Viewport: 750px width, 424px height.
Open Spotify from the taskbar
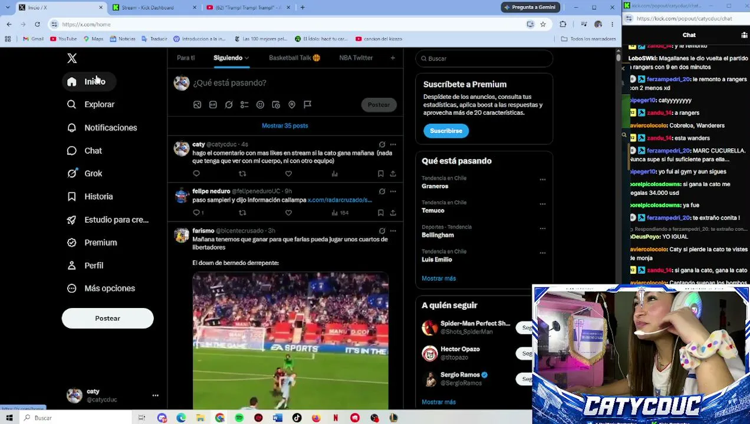(239, 418)
